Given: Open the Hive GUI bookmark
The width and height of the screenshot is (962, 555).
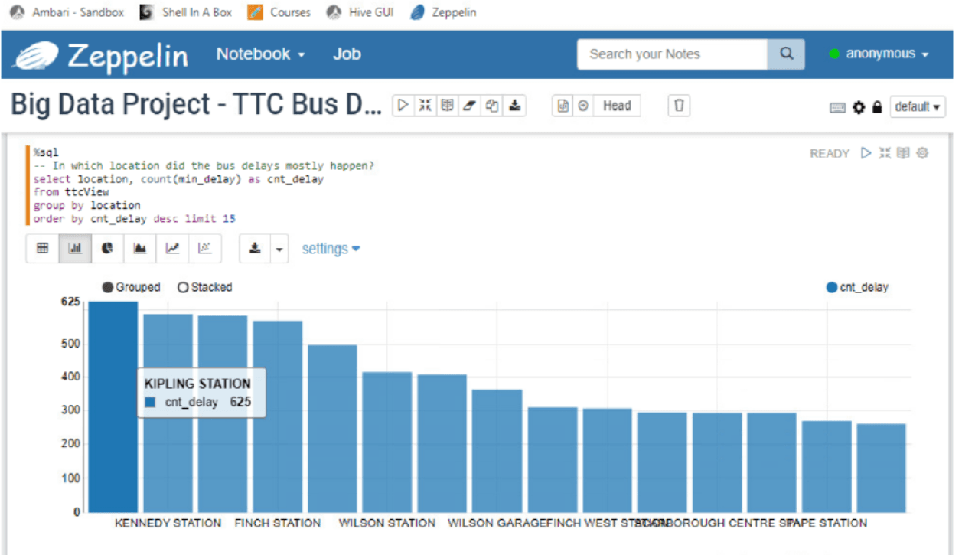Looking at the screenshot, I should click(x=360, y=12).
